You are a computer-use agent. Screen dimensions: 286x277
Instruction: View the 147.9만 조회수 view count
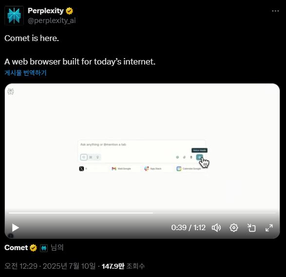pos(123,266)
